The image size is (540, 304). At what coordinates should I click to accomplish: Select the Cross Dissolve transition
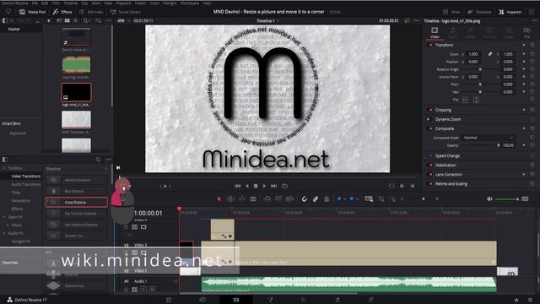point(77,203)
